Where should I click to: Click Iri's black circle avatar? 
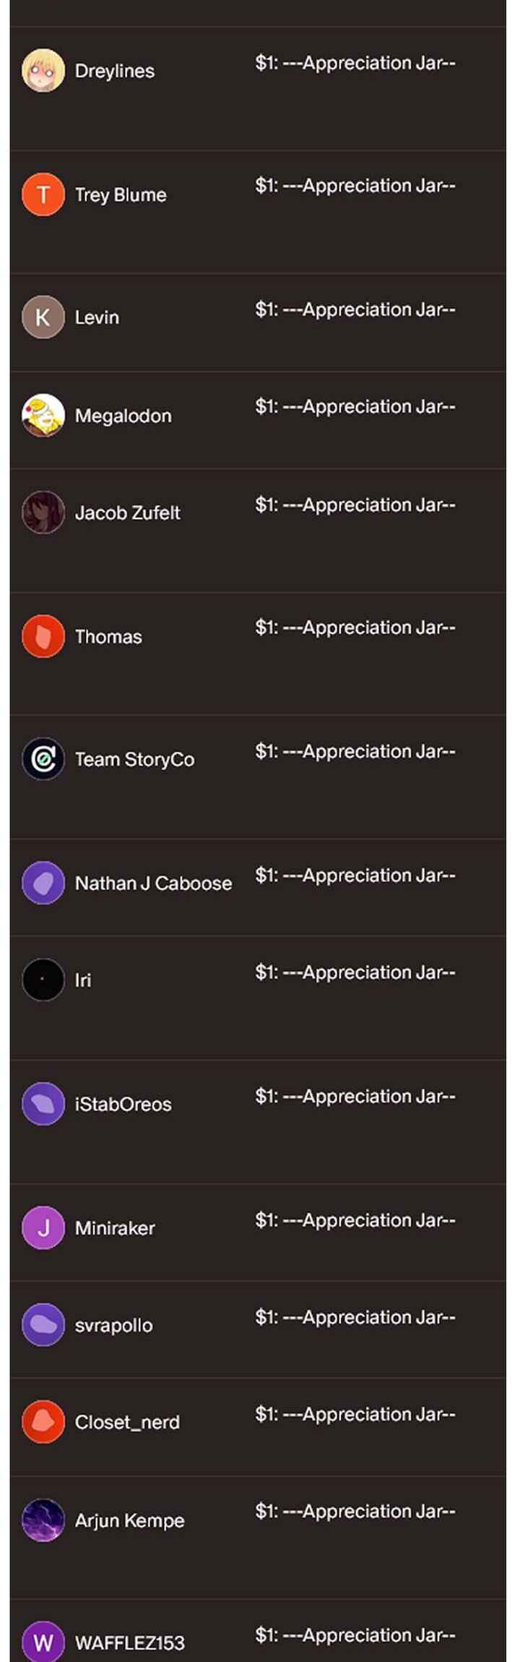(43, 980)
